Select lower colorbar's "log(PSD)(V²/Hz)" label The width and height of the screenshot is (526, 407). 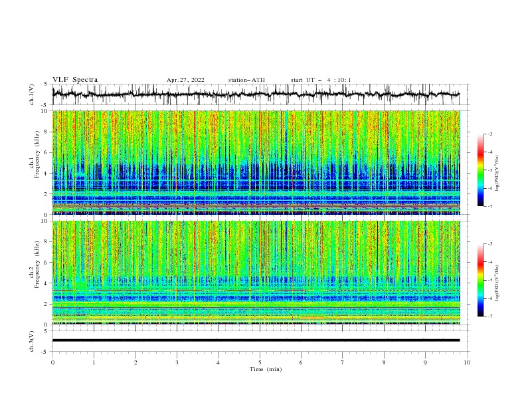(x=497, y=283)
